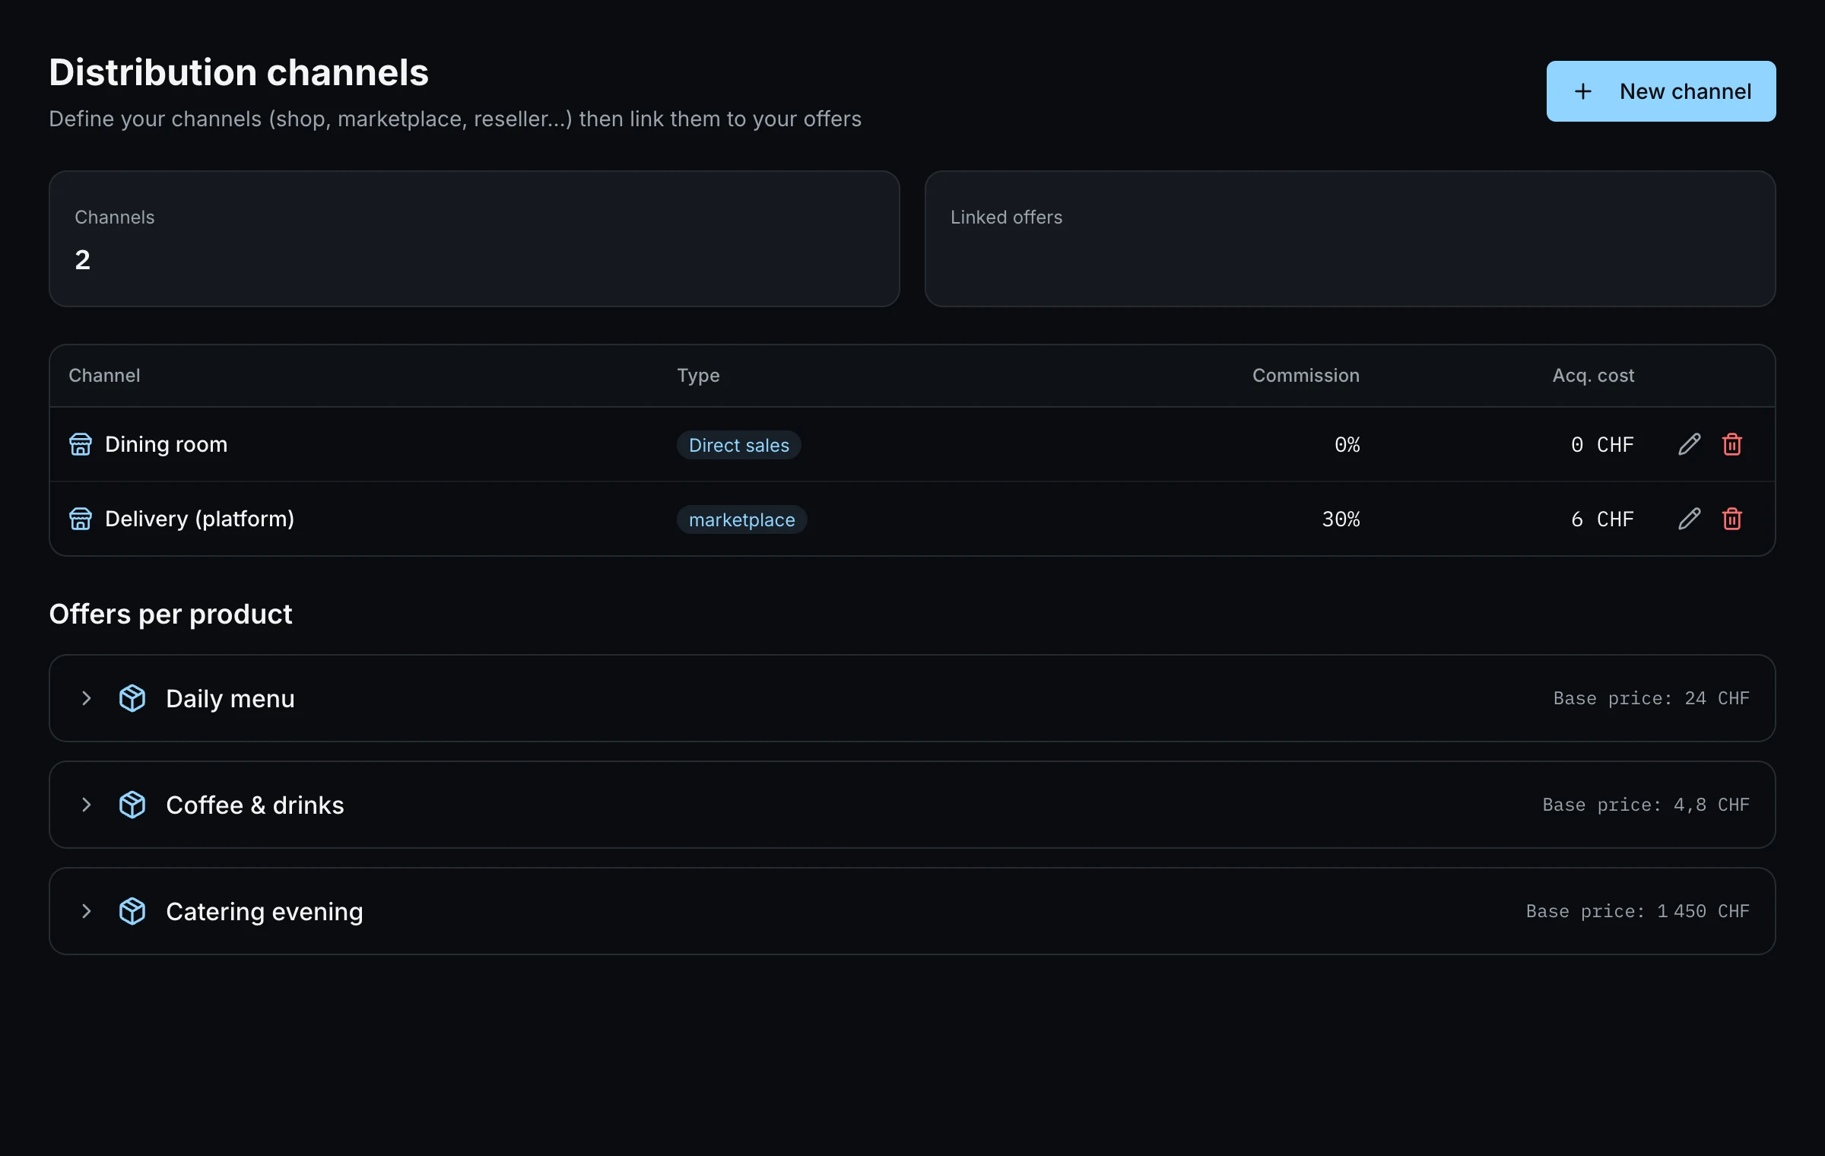This screenshot has width=1825, height=1156.
Task: Edit the Delivery (platform) channel with pencil icon
Action: pyautogui.click(x=1689, y=519)
